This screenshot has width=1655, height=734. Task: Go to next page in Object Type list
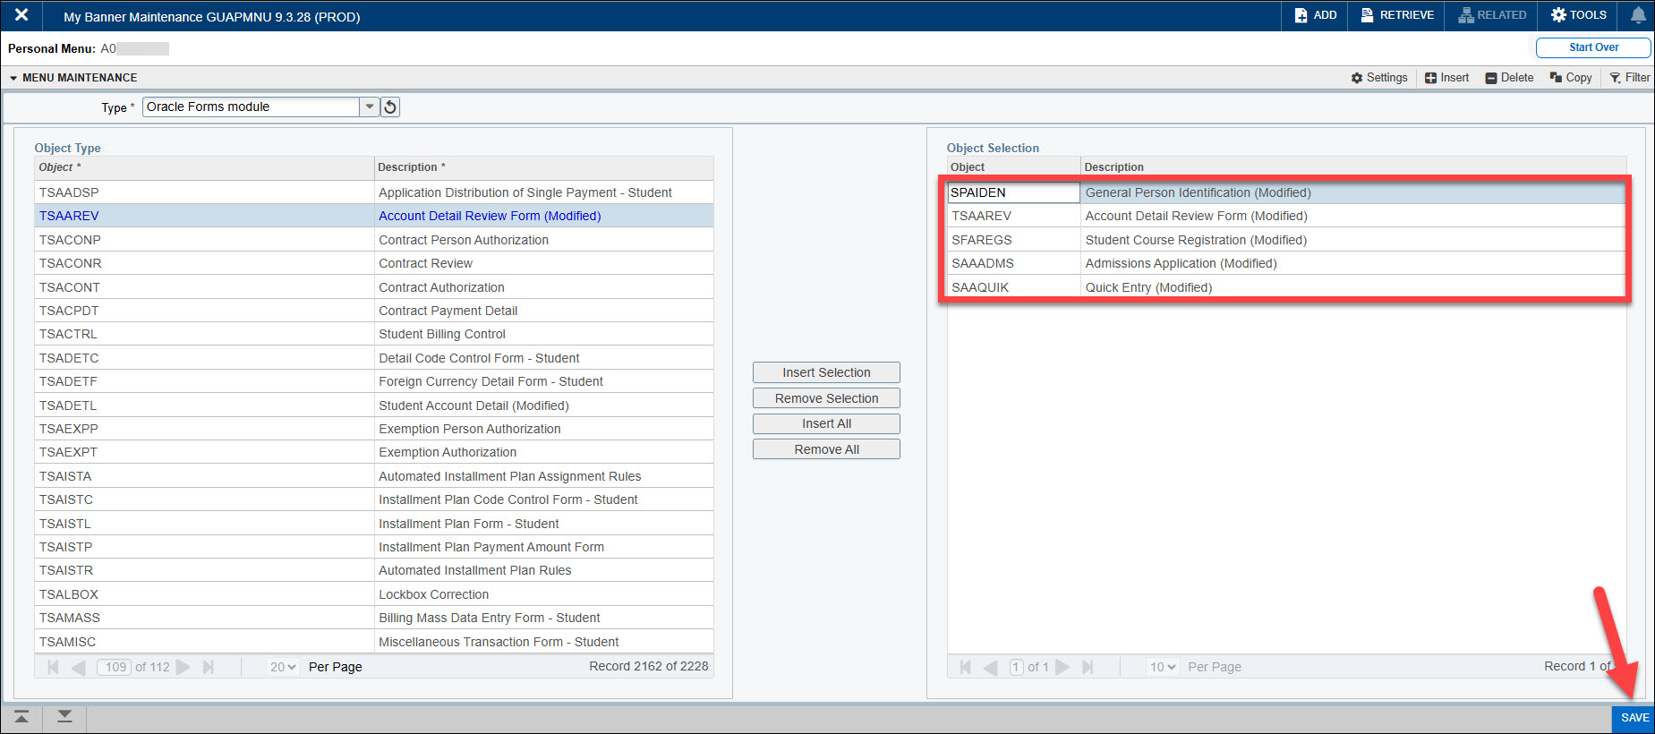point(183,667)
